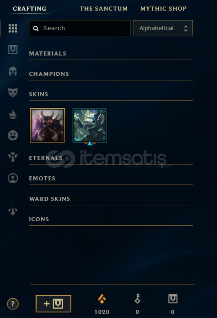
Task: Filter loot by champions helmet icon
Action: click(x=13, y=71)
